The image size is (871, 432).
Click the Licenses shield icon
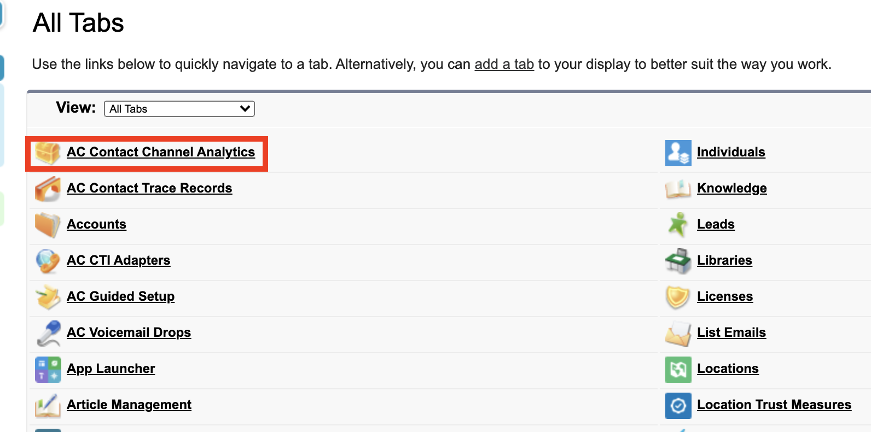[x=678, y=297]
